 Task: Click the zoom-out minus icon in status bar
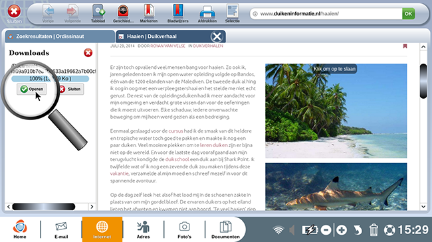coord(326,230)
